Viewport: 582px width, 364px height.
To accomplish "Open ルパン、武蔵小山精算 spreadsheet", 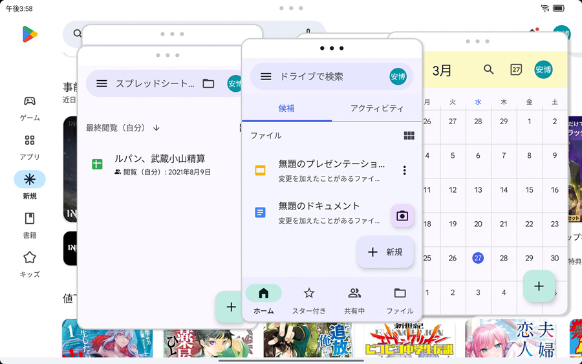I will [160, 164].
